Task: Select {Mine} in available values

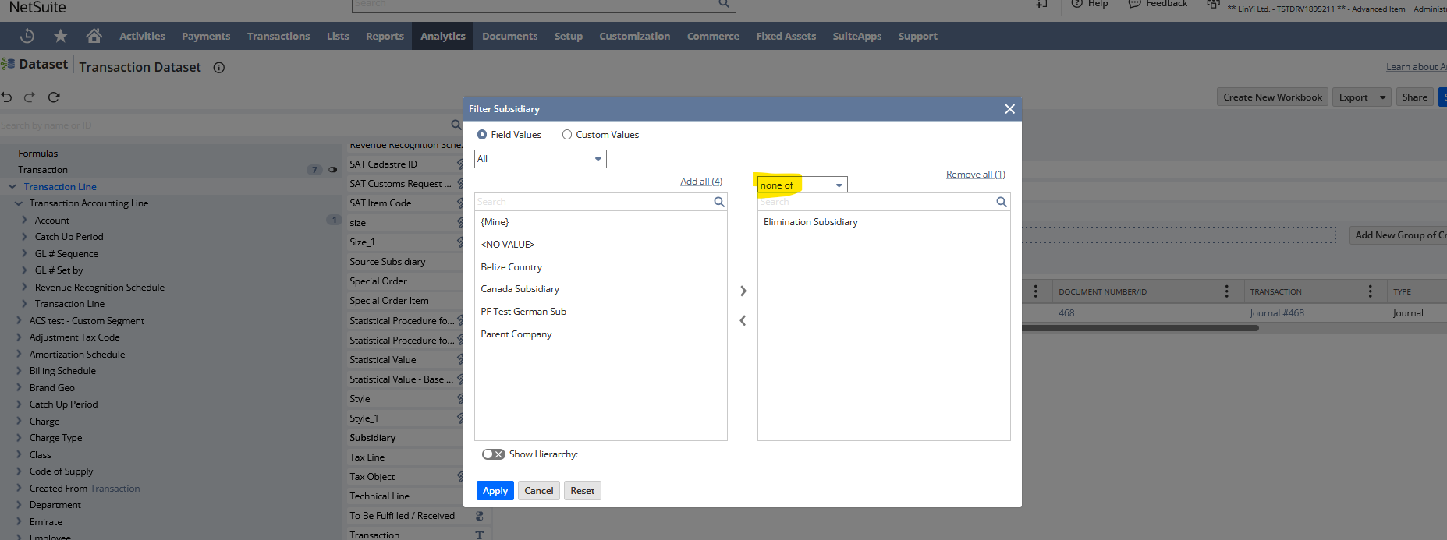Action: 495,222
